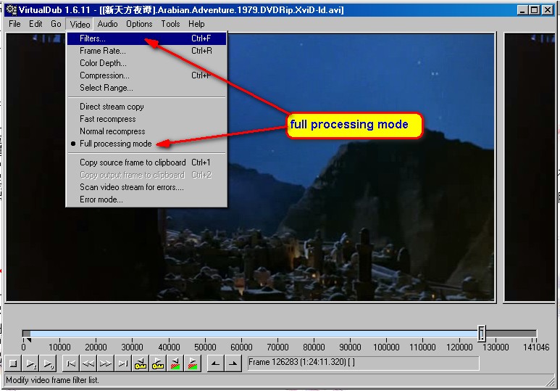Choose Copy source frame to clipboard
The height and width of the screenshot is (391, 560).
[x=146, y=162]
